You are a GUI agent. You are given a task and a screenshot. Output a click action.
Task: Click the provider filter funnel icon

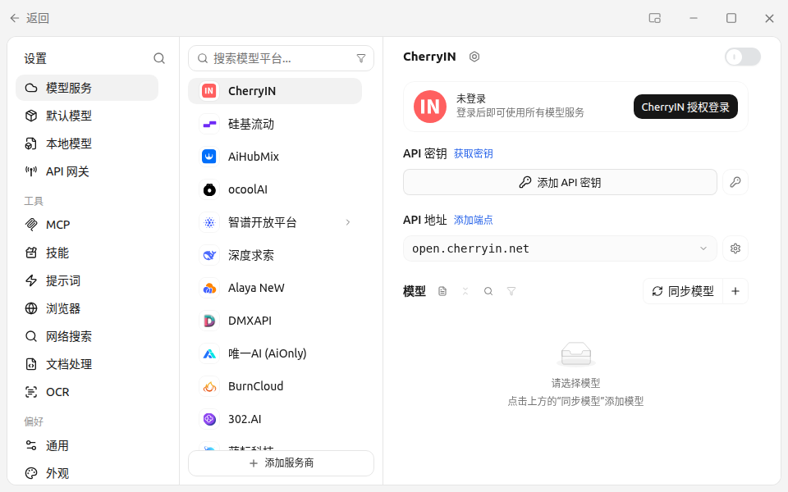[x=361, y=58]
